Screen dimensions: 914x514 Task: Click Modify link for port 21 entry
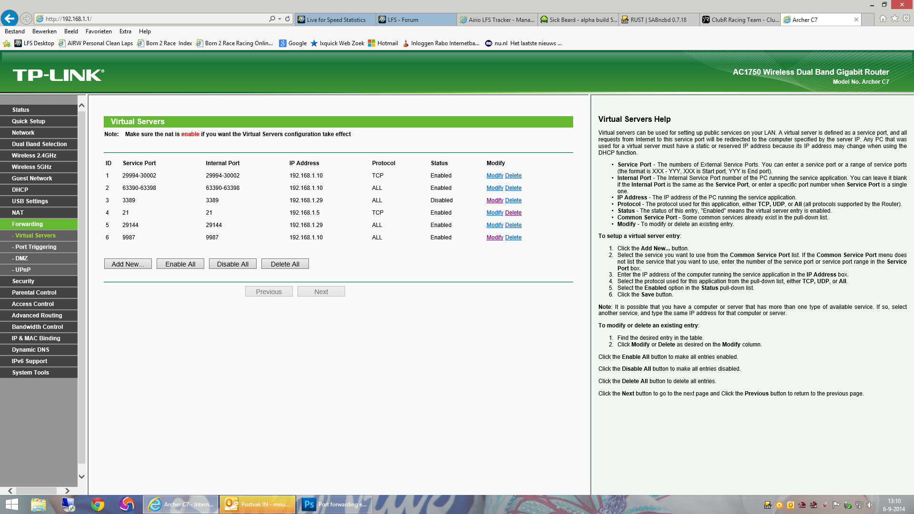click(x=495, y=213)
